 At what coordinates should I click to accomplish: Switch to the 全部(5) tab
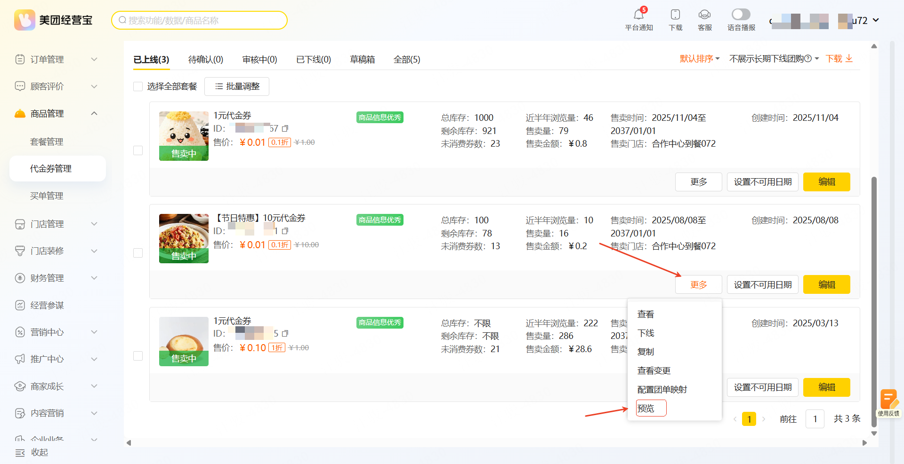point(407,60)
